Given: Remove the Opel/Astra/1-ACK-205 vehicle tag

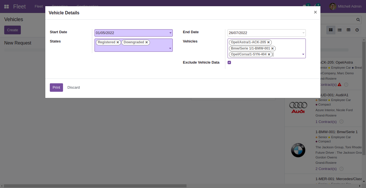Looking at the screenshot, I should click(268, 42).
